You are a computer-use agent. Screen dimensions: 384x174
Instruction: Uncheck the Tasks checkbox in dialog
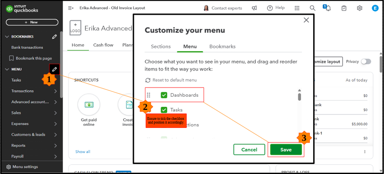click(x=164, y=110)
